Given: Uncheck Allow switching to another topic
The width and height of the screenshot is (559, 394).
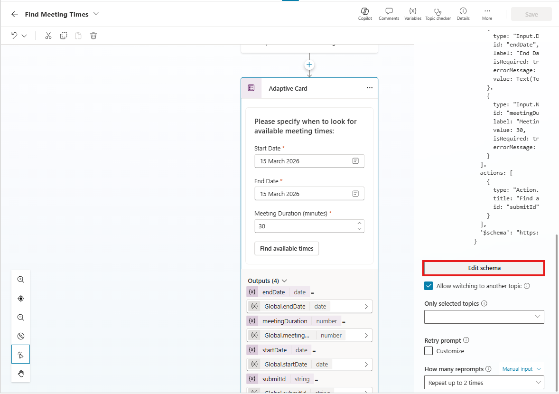Looking at the screenshot, I should click(429, 286).
